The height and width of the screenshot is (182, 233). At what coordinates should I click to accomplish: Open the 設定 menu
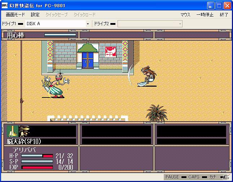tap(35, 15)
